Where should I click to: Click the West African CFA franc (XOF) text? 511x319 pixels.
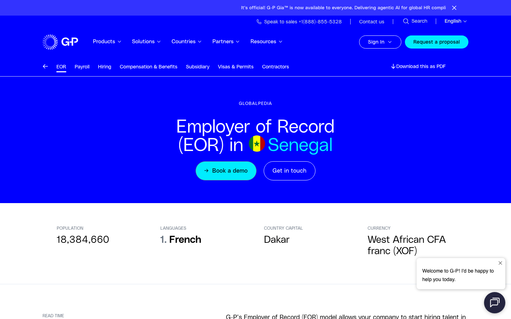coord(407,245)
